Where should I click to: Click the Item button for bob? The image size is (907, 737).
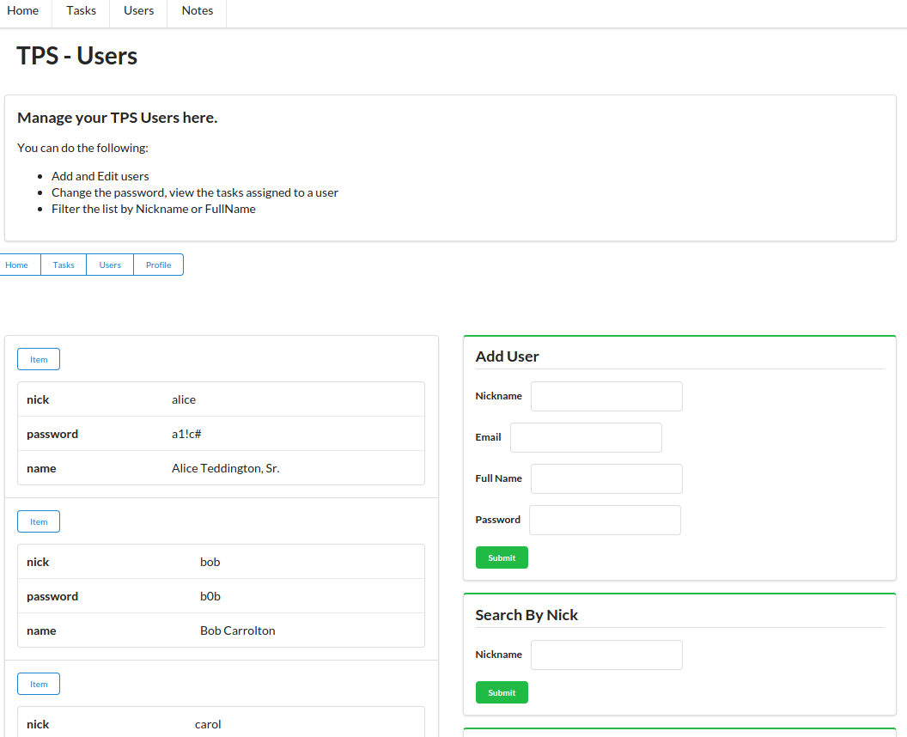(x=39, y=521)
